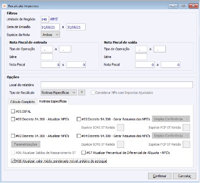This screenshot has width=200, height=183.
Task: Switch to the Cálculo Completo tab
Action: click(22, 102)
